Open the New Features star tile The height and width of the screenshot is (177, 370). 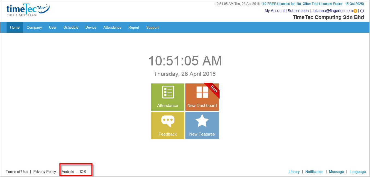202,125
